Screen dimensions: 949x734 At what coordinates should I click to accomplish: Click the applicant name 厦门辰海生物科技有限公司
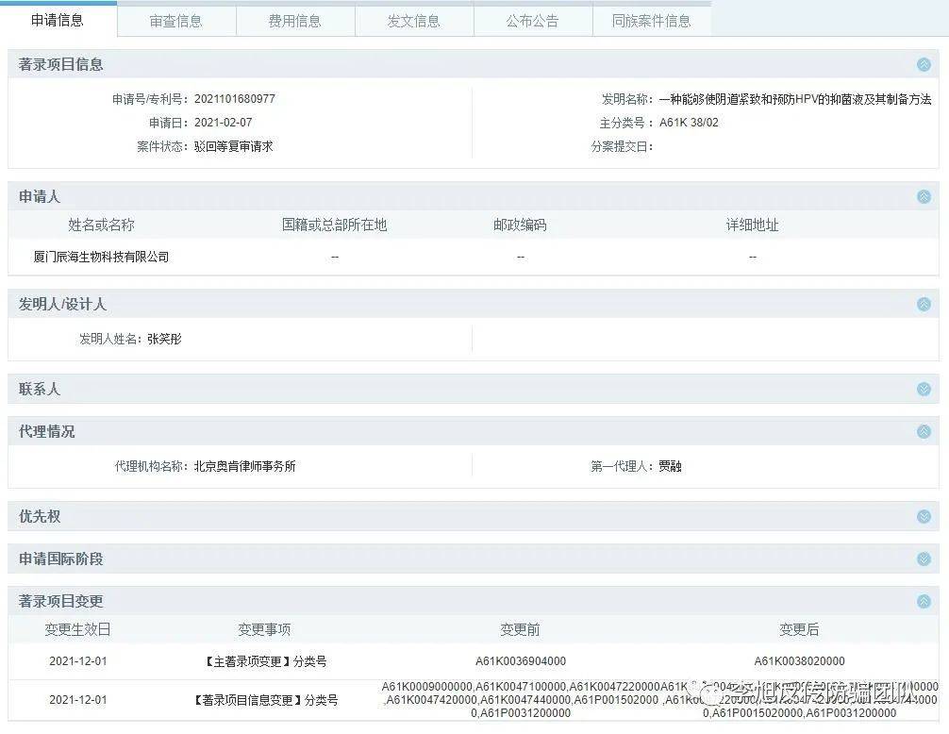[101, 257]
